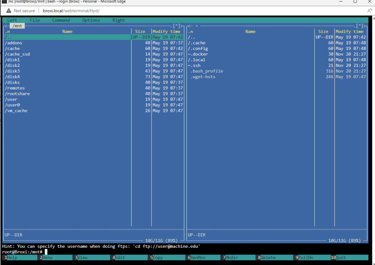Open the Command menu
Viewport: 375px width, 265px height.
(x=61, y=20)
